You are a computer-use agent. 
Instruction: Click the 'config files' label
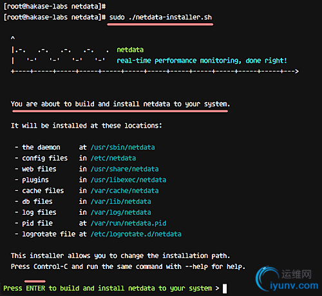45,158
